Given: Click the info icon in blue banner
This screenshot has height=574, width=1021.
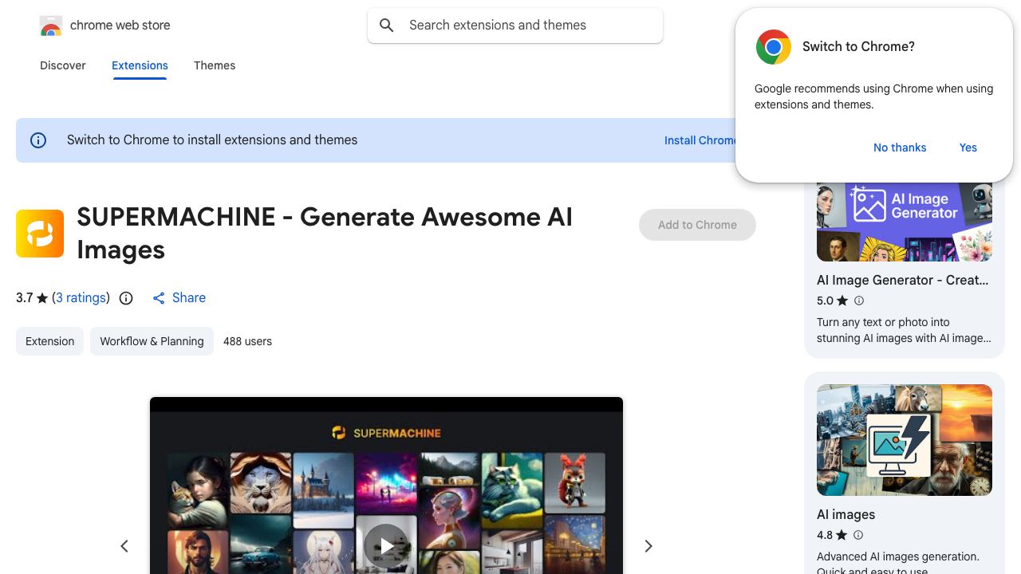Looking at the screenshot, I should (x=38, y=140).
